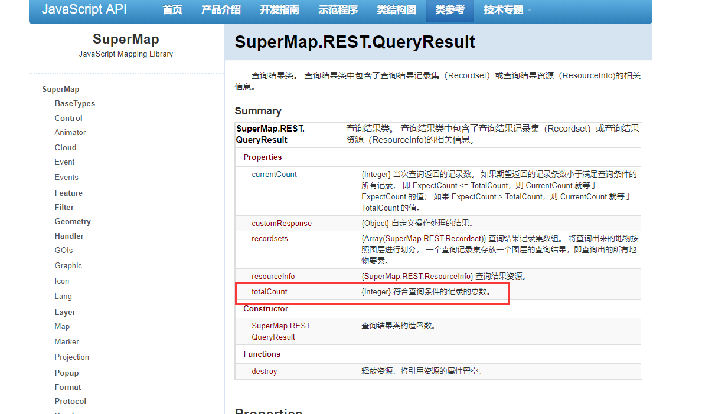Click the SuperMap.REST.QueryResult page title
The width and height of the screenshot is (702, 414).
[x=355, y=42]
